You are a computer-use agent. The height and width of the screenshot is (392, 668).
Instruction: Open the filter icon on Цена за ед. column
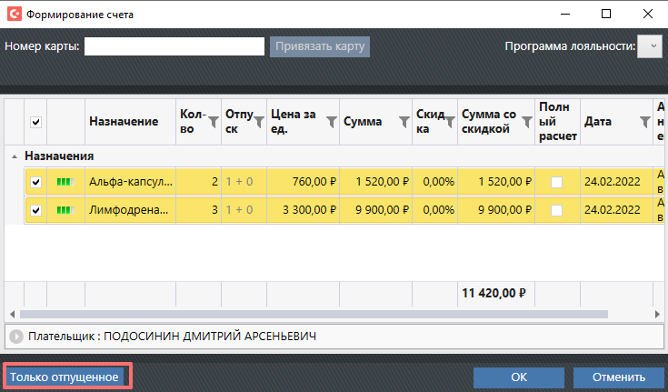(331, 122)
